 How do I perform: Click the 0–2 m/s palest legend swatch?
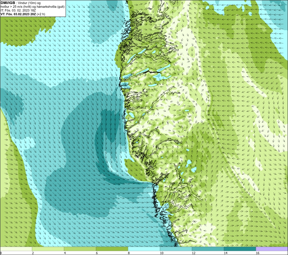click(16, 249)
